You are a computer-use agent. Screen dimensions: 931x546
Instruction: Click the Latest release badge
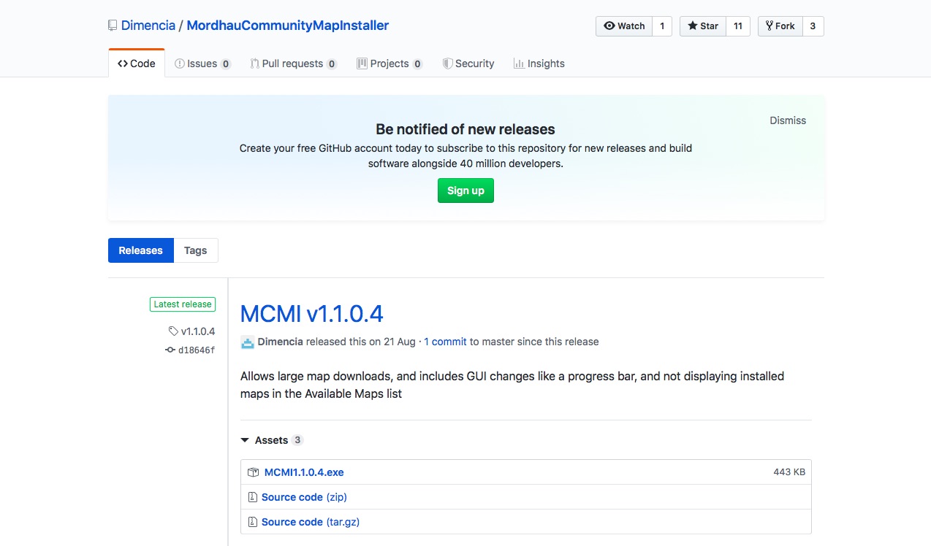[183, 304]
